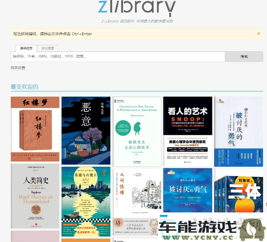
Task: Dismiss the spelling error notice banner
Action: [259, 34]
